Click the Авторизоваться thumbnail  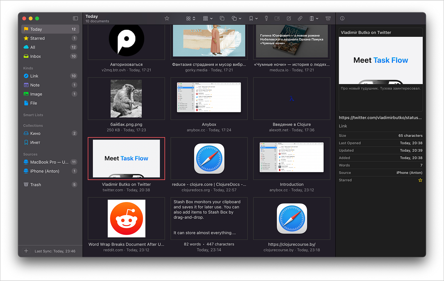coord(126,42)
